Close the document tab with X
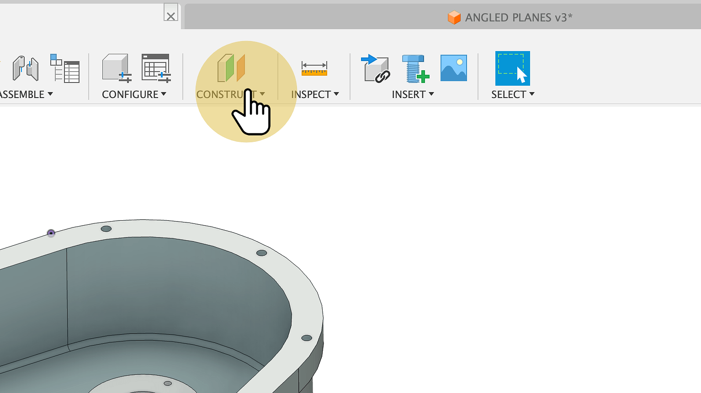This screenshot has height=393, width=701. pos(171,16)
